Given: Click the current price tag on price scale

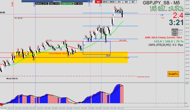Looking at the screenshot, I should [x=187, y=14].
